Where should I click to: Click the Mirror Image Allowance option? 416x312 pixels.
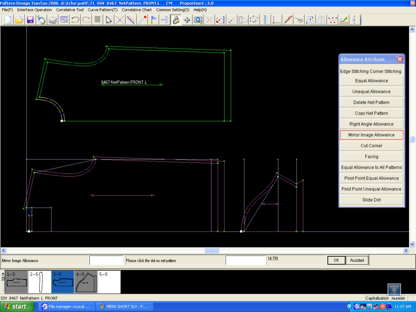point(371,135)
